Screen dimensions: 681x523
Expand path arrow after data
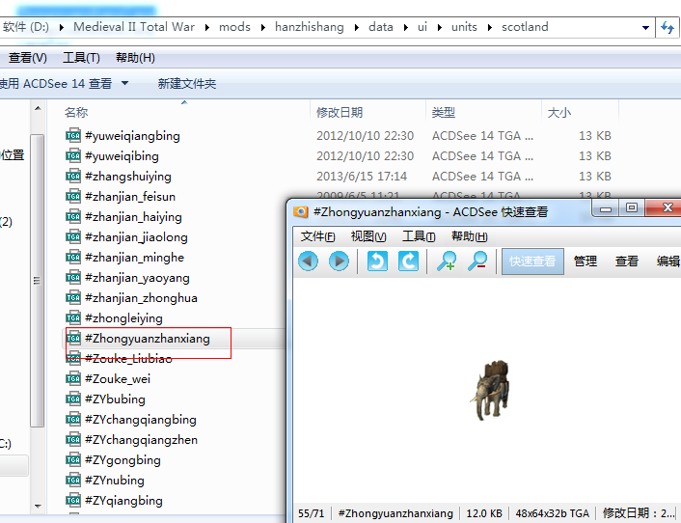point(406,27)
